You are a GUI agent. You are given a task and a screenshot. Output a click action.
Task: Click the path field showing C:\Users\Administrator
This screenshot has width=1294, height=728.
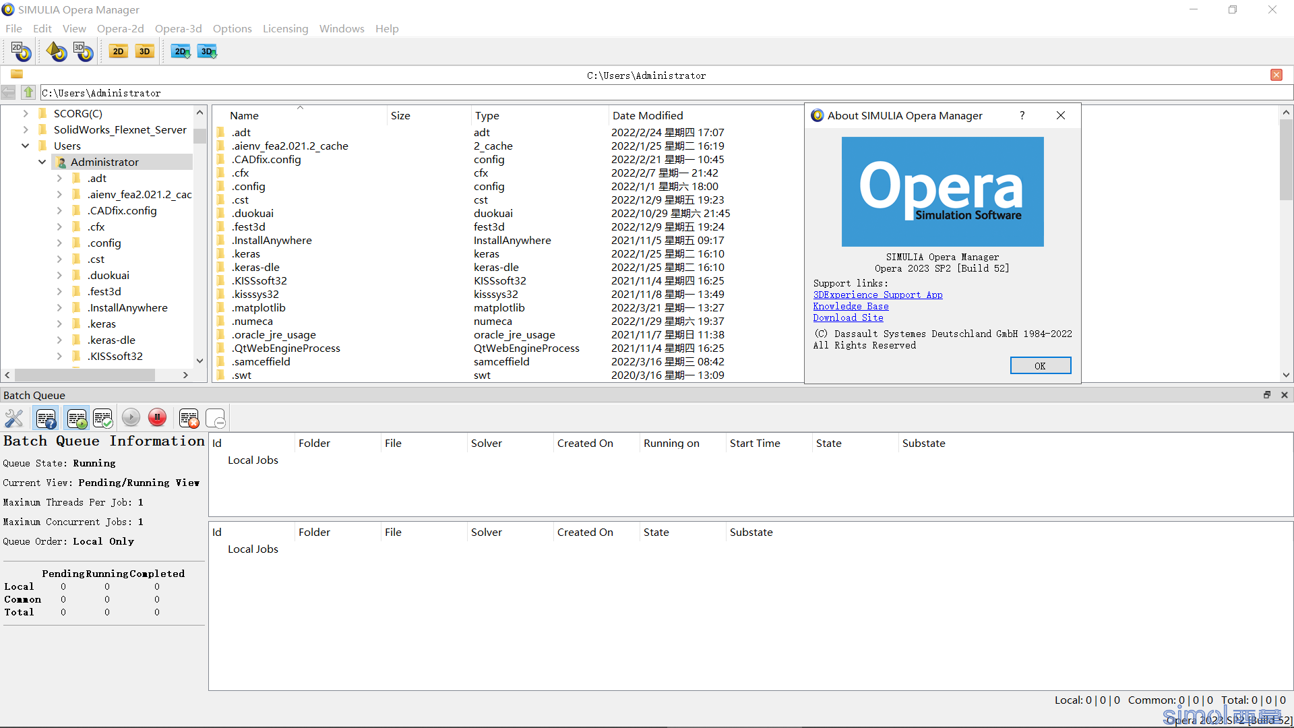click(x=666, y=93)
